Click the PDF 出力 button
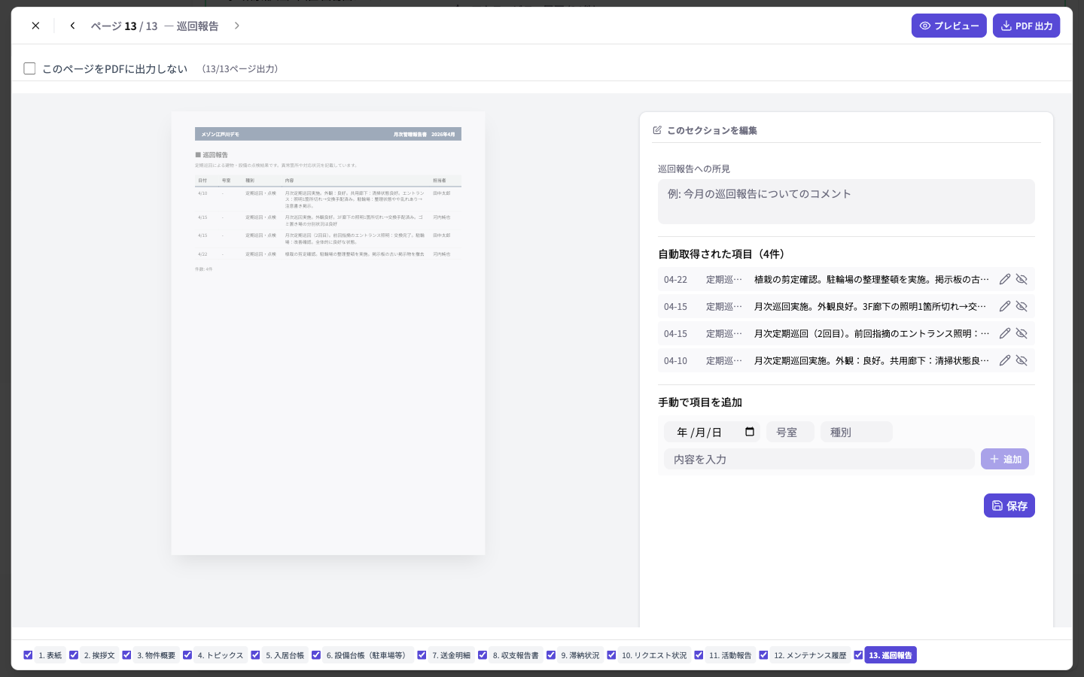The width and height of the screenshot is (1084, 677). pyautogui.click(x=1026, y=26)
